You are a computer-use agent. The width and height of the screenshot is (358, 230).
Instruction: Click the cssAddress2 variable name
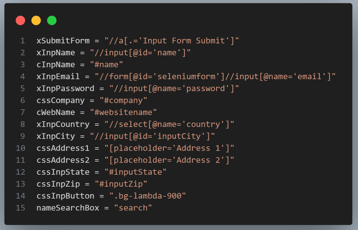pyautogui.click(x=63, y=160)
